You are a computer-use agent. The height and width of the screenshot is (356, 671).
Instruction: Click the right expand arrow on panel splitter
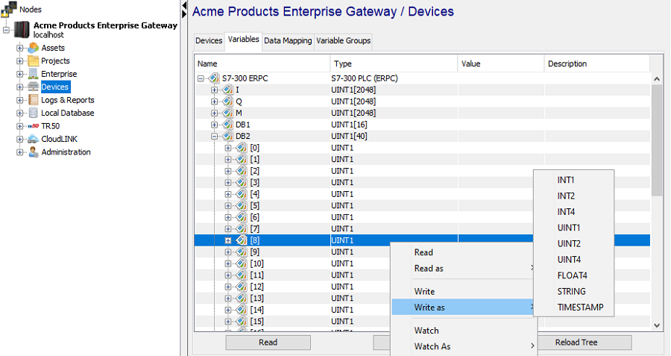[x=184, y=14]
